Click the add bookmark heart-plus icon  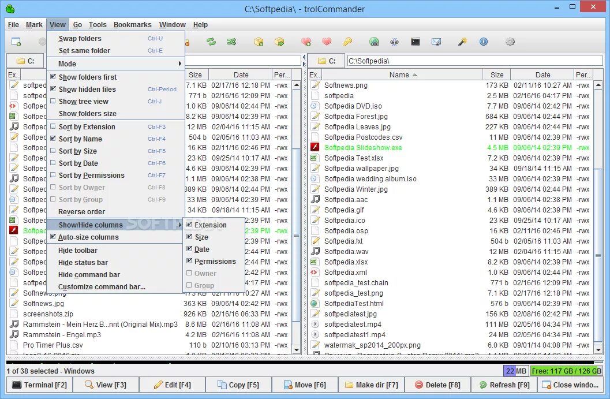(306, 42)
